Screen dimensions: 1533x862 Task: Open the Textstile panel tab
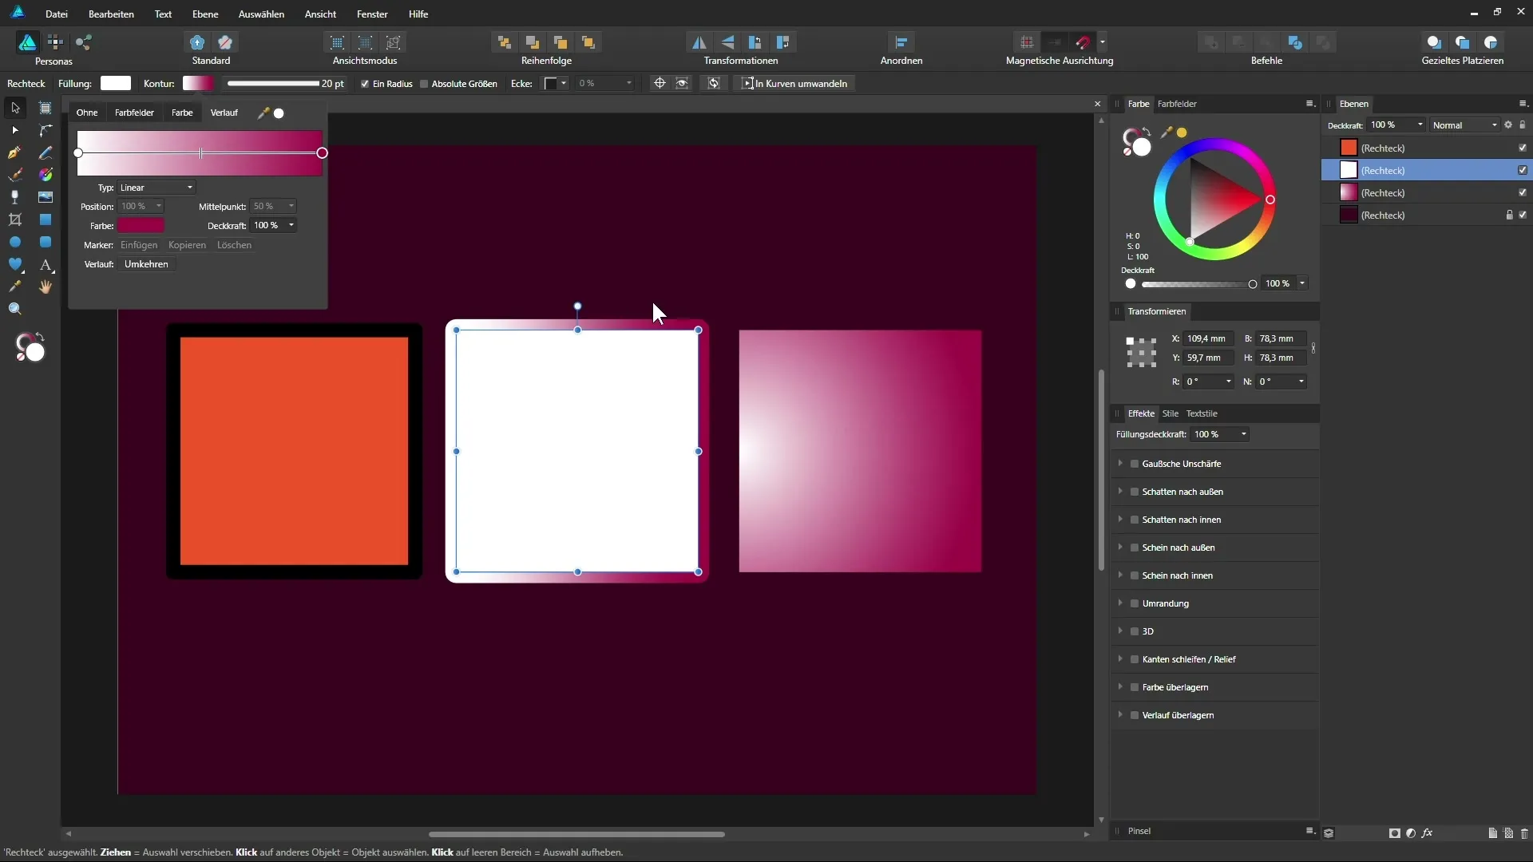(x=1202, y=413)
